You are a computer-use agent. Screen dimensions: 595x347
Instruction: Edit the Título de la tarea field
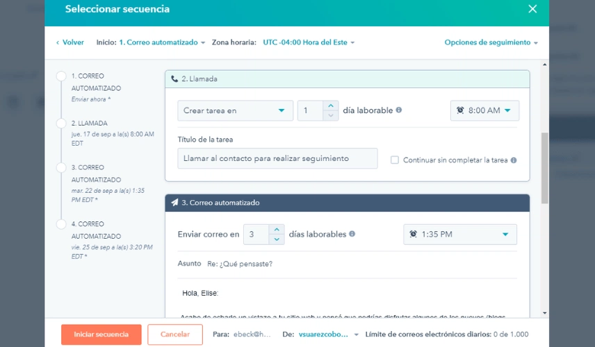click(277, 158)
